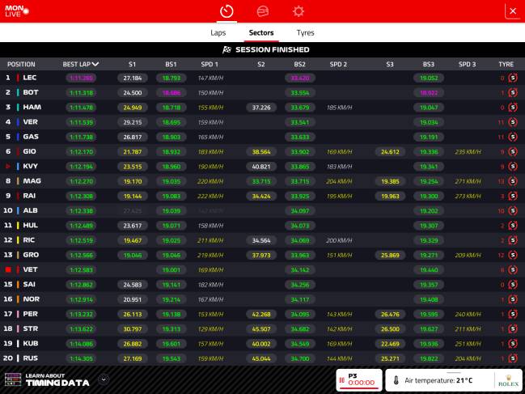Open the driver helmet view icon
This screenshot has width=525, height=394.
coord(262,11)
